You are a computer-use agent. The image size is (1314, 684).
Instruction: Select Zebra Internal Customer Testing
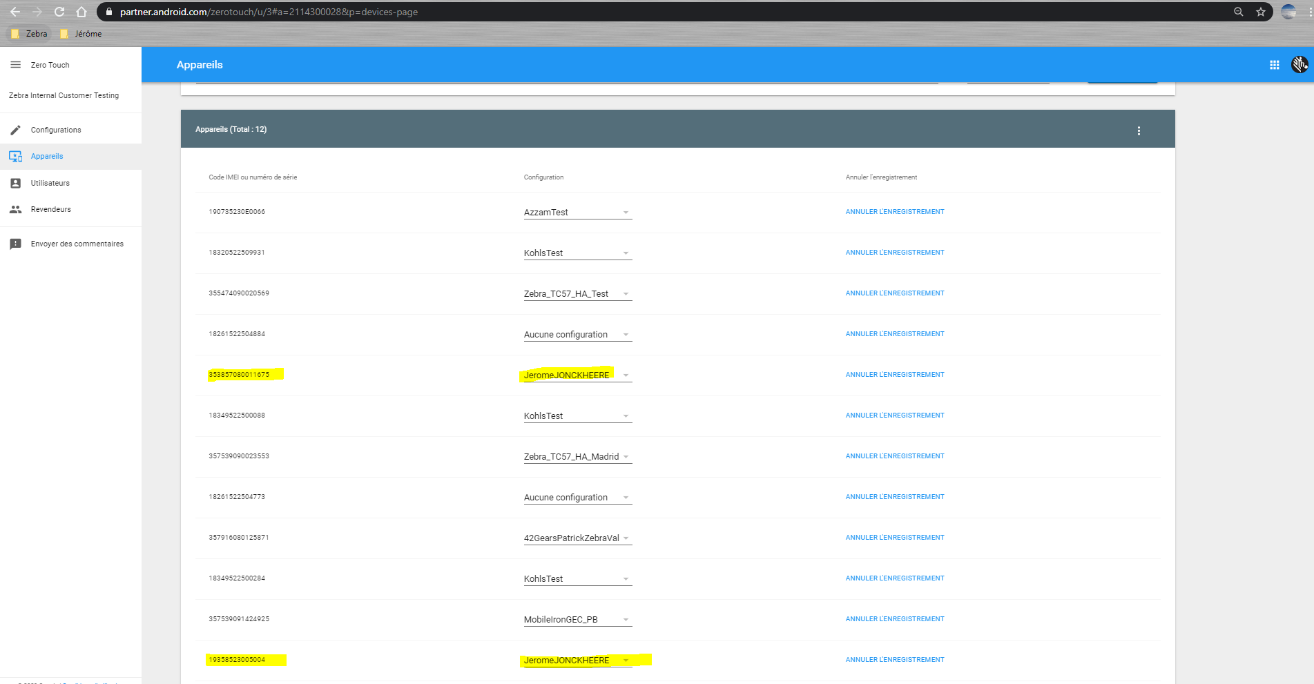click(x=63, y=95)
